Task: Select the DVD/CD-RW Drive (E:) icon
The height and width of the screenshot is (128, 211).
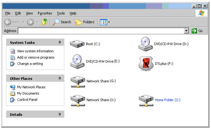Action: pos(77,61)
